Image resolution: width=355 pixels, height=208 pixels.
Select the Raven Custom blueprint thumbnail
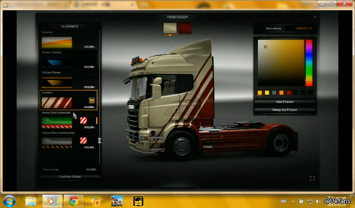coord(57,62)
